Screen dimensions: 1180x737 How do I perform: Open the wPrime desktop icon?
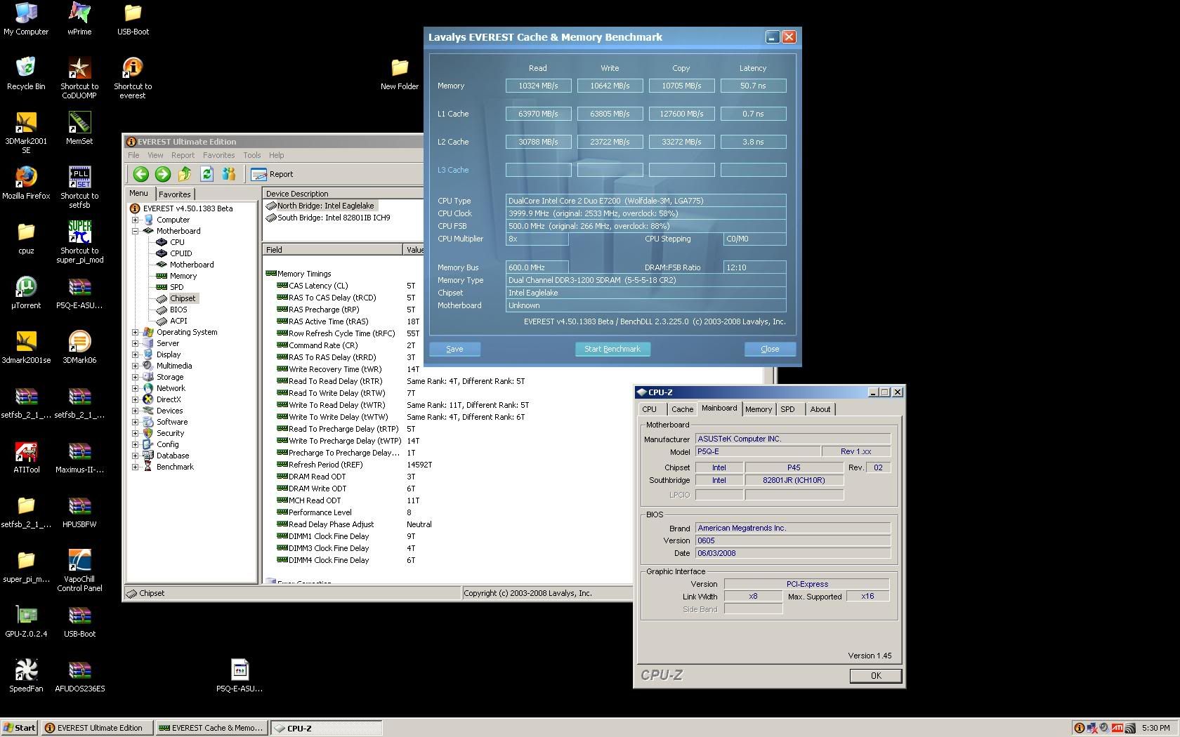point(79,19)
